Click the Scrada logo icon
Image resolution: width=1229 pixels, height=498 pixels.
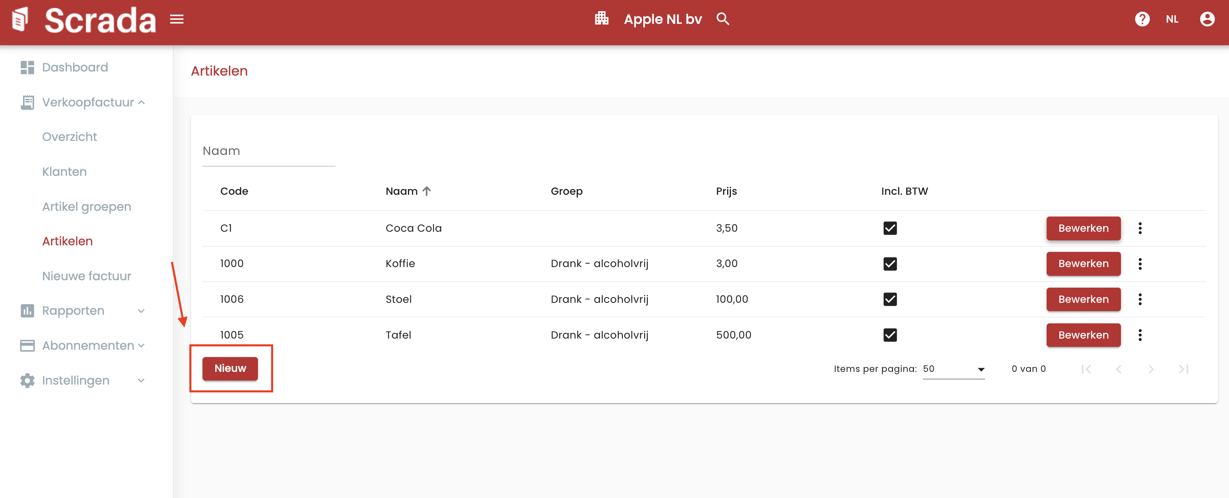click(20, 20)
